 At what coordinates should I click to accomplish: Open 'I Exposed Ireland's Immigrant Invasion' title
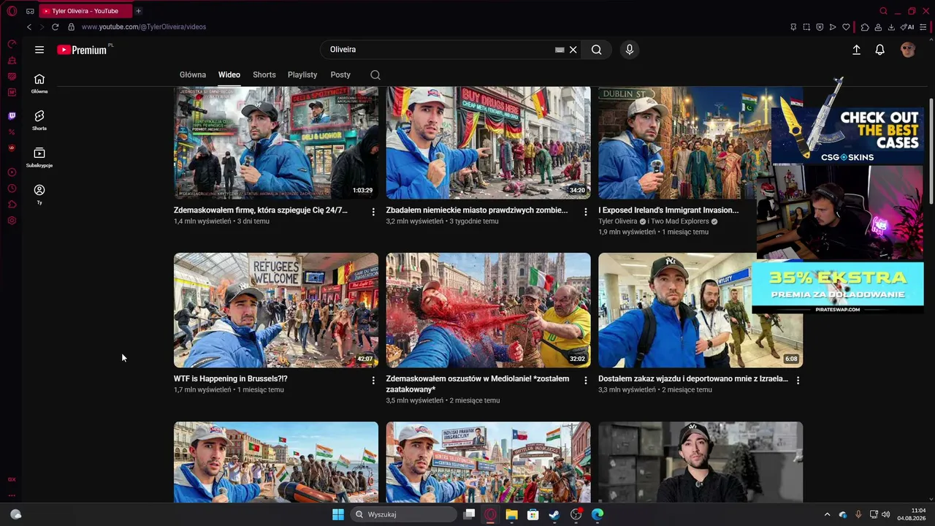668,210
